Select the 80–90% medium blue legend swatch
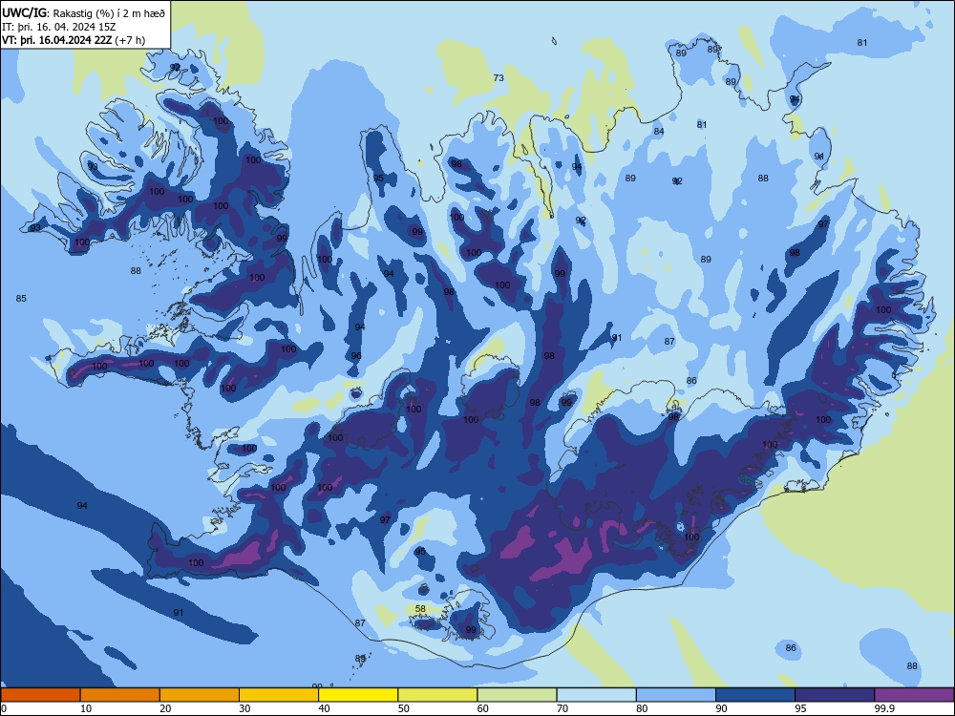The width and height of the screenshot is (955, 716). pyautogui.click(x=676, y=695)
